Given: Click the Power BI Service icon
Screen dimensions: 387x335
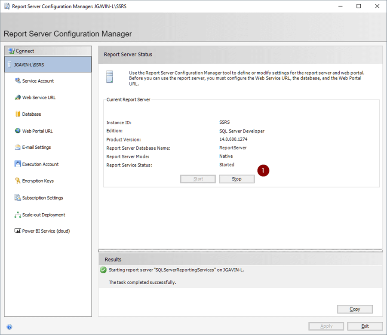Looking at the screenshot, I should tap(18, 231).
